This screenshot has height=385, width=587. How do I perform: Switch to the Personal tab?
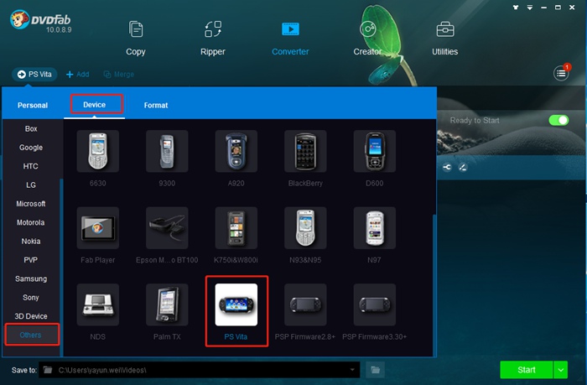pyautogui.click(x=33, y=105)
